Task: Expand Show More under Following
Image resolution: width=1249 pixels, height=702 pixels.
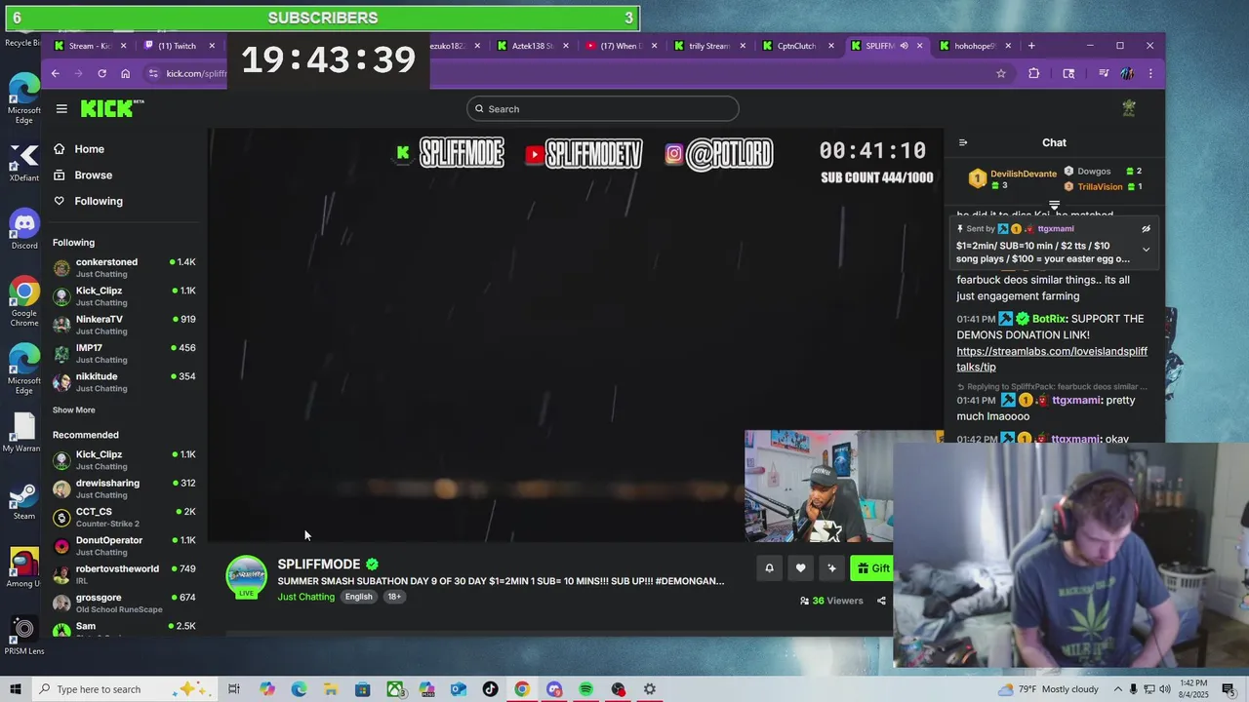Action: coord(74,410)
